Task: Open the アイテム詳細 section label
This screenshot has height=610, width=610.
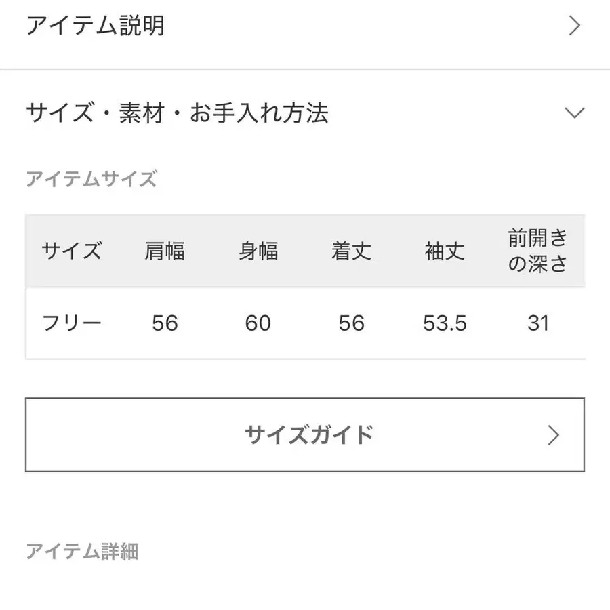Action: tap(83, 552)
